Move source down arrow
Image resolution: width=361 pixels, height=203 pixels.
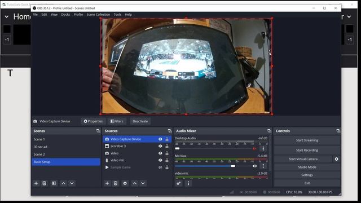tap(143, 183)
